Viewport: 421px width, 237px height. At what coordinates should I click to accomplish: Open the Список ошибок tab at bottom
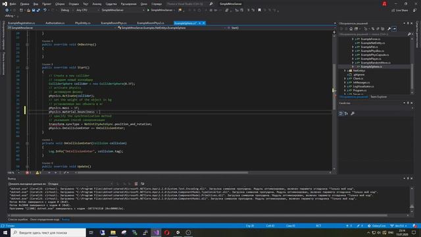[x=18, y=219]
